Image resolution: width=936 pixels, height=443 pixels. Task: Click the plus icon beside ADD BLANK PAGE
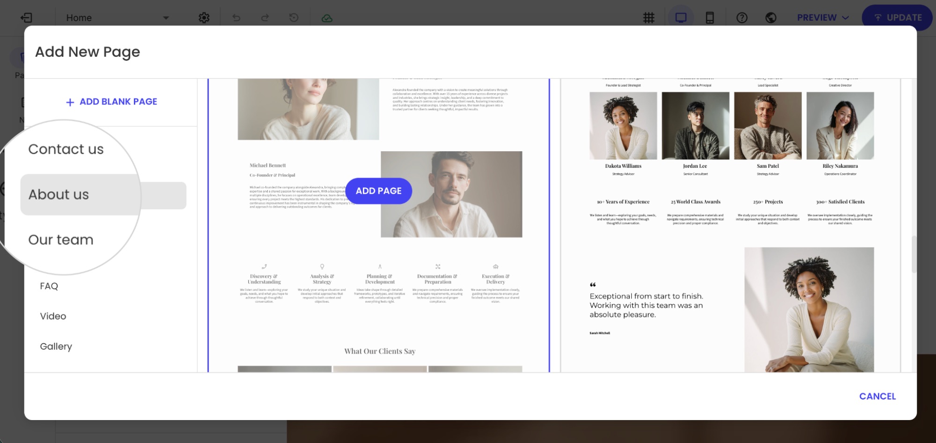click(x=70, y=102)
